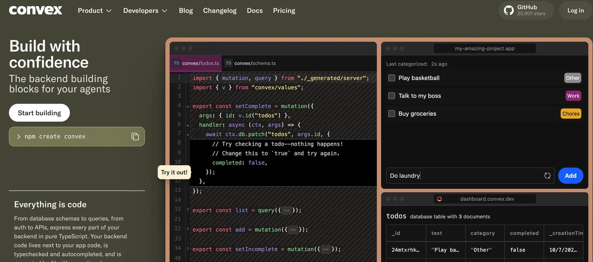
Task: Collapse the setComplete mutation block
Action: point(188,107)
